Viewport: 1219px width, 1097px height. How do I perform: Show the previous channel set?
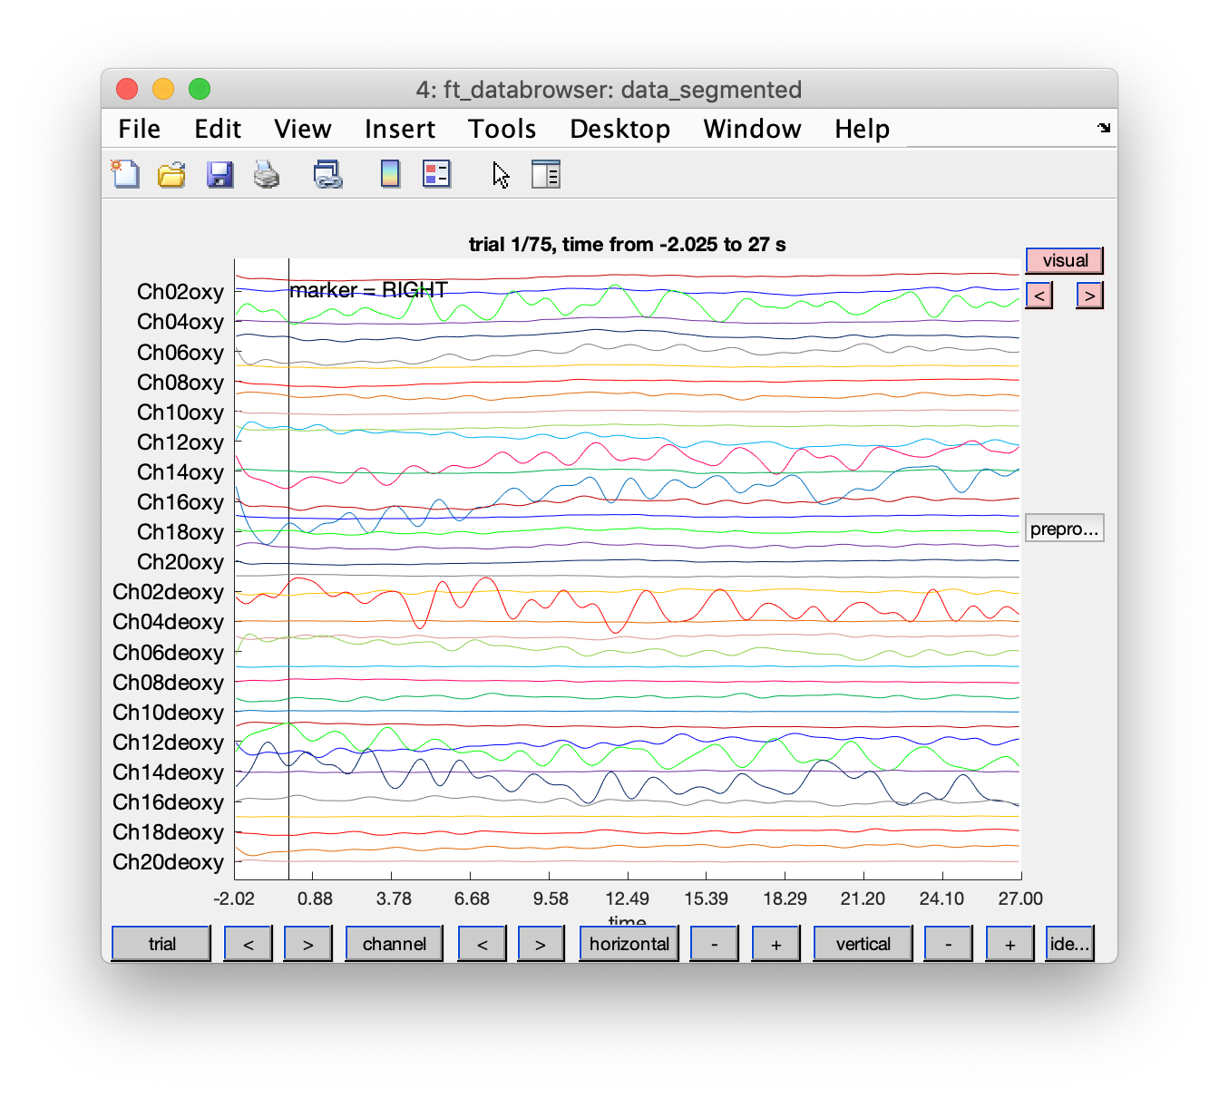pos(483,944)
